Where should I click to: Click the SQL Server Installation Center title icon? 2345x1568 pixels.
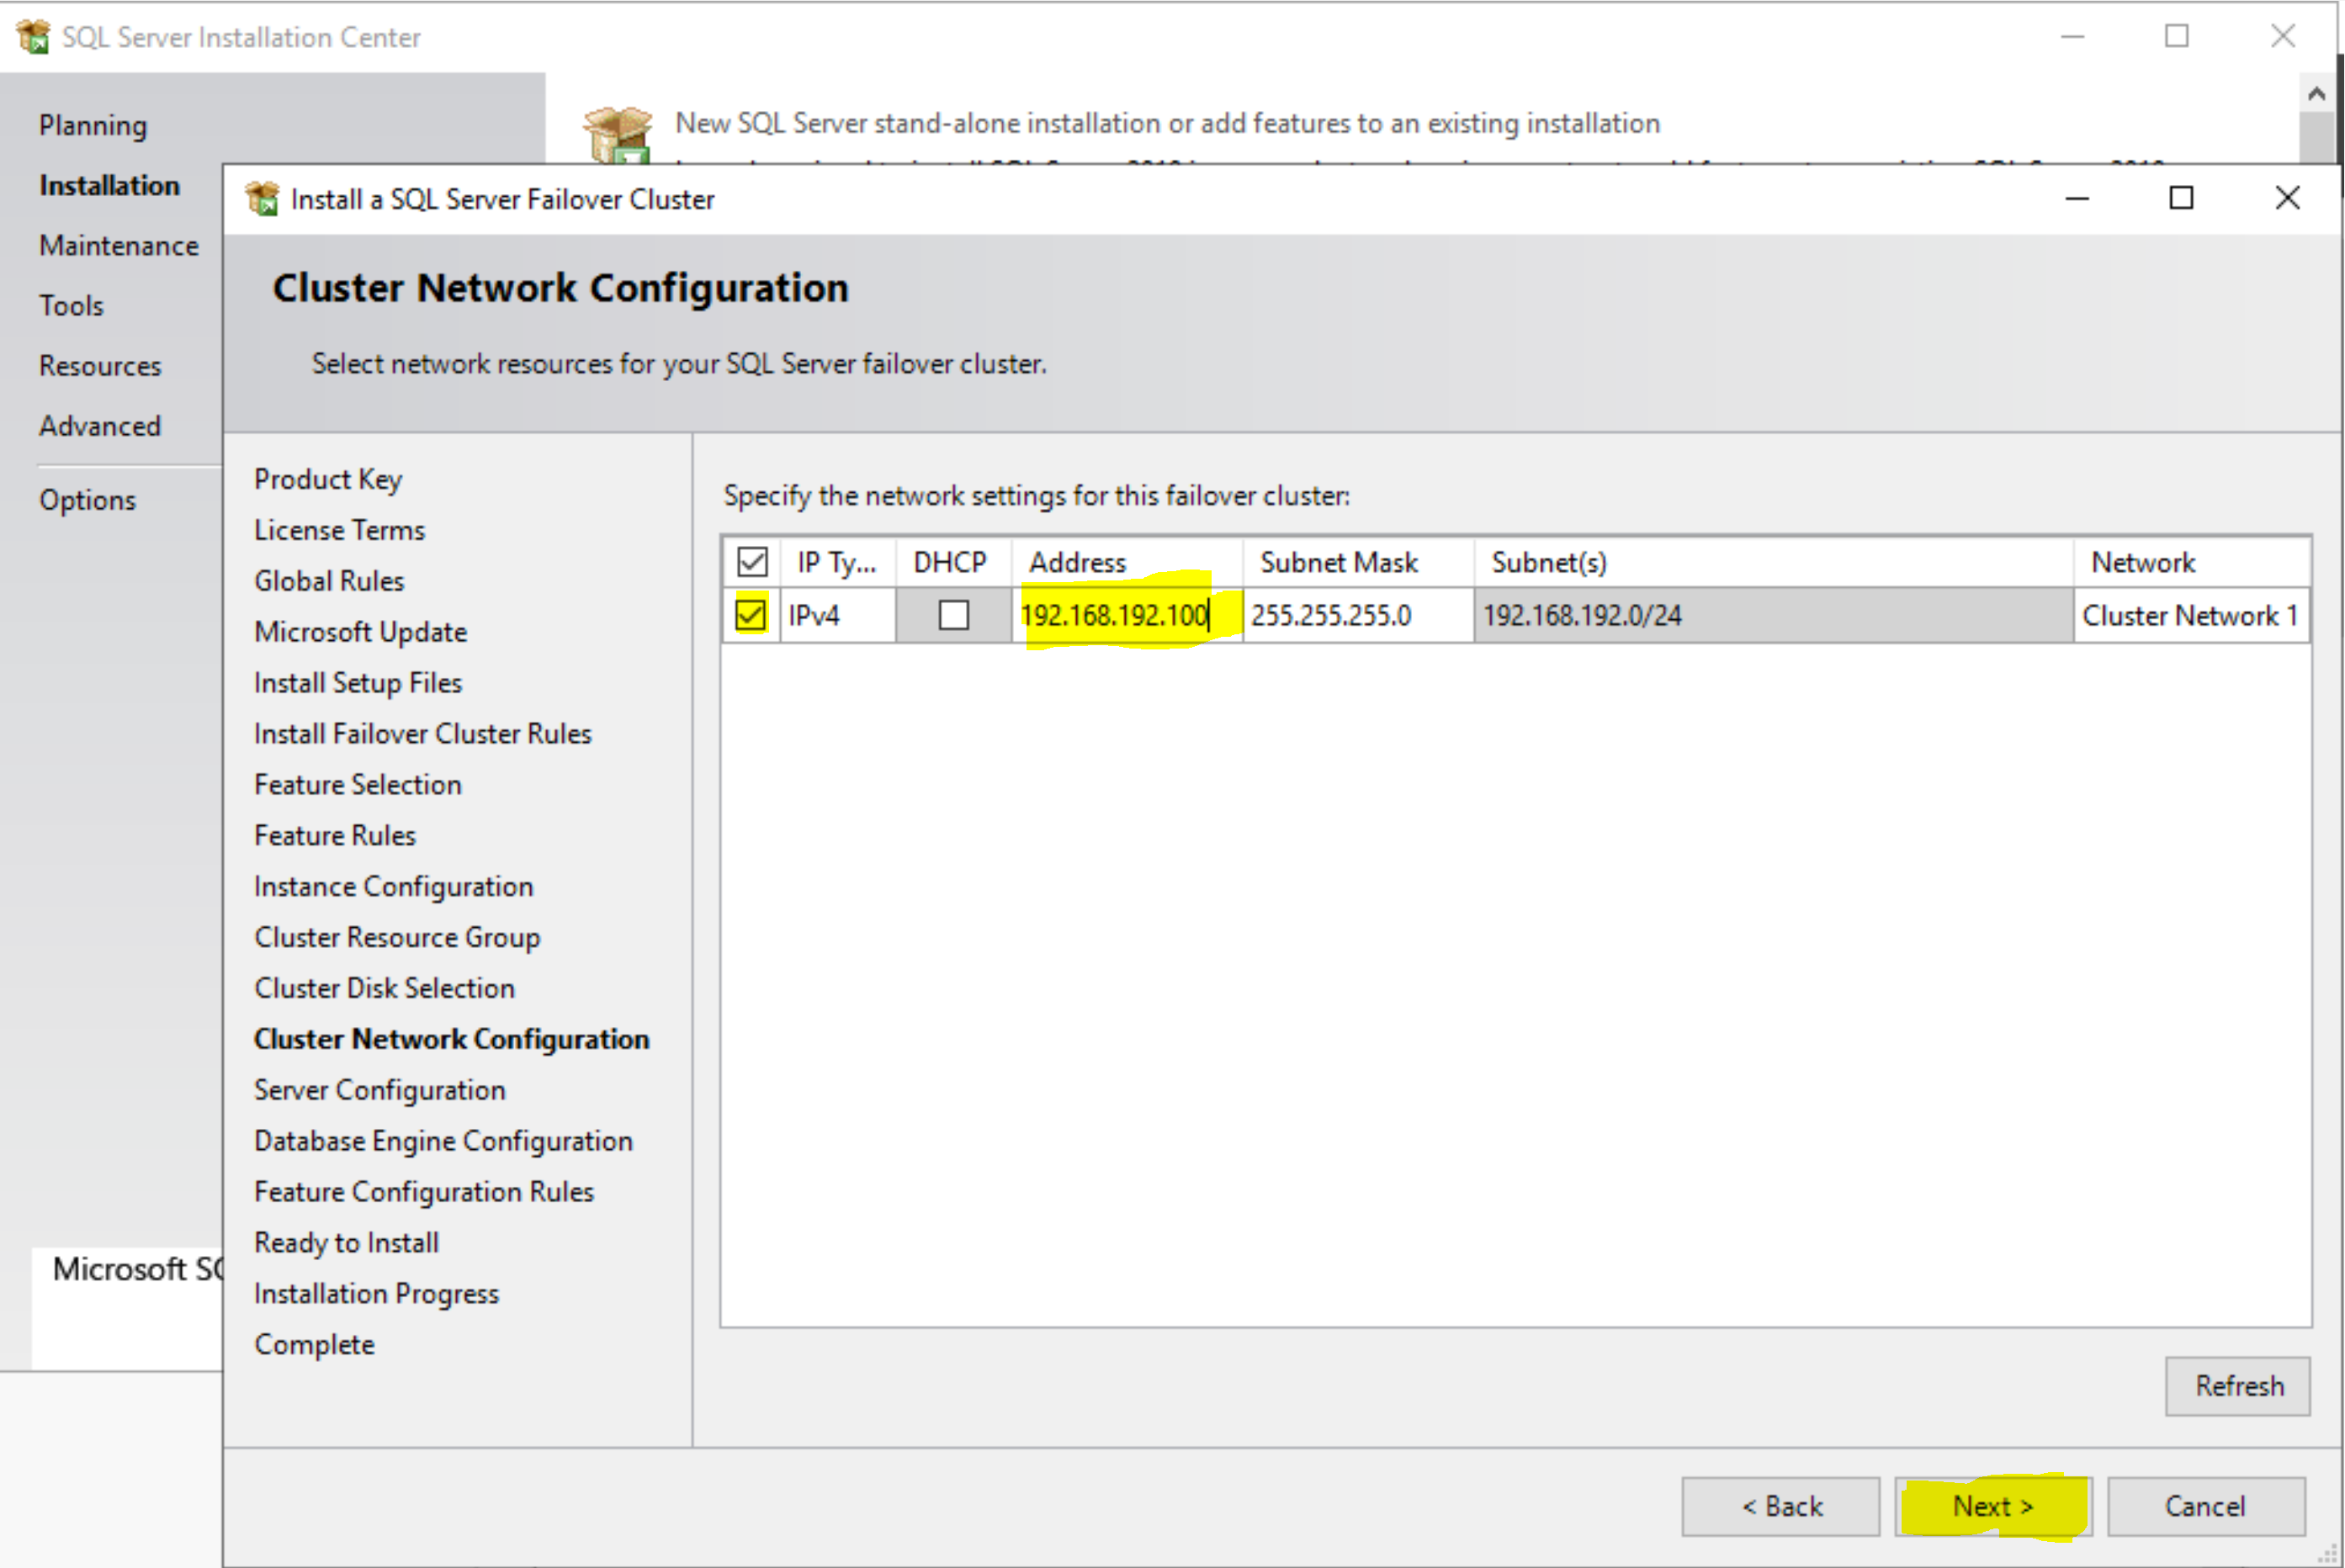(33, 36)
